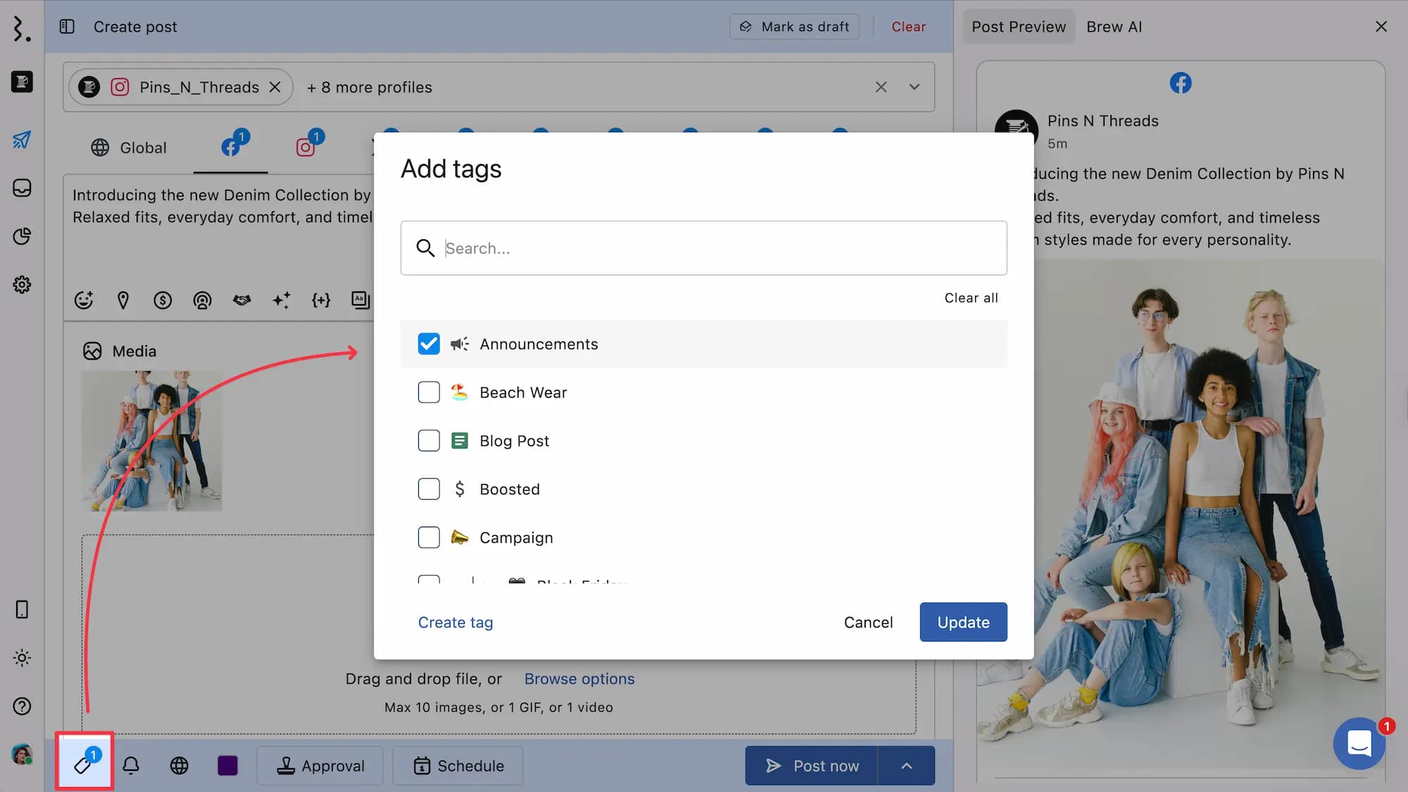Open the chat support bubble
This screenshot has width=1408, height=792.
1359,743
